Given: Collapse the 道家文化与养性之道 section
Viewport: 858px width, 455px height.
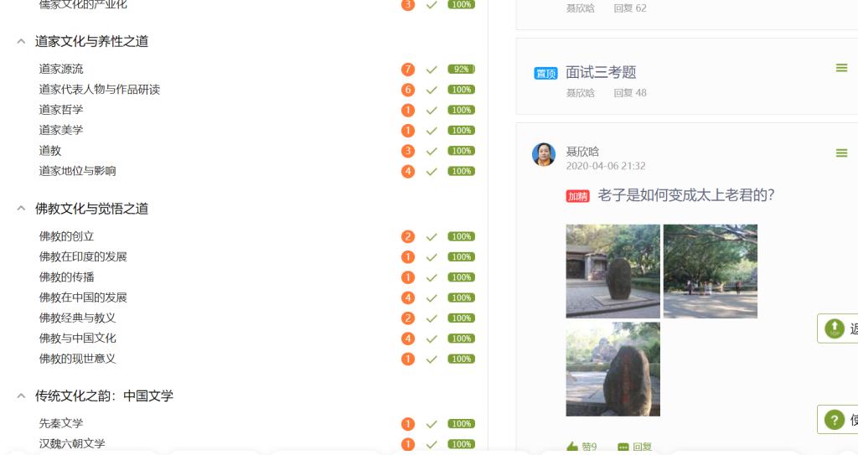Looking at the screenshot, I should point(21,41).
